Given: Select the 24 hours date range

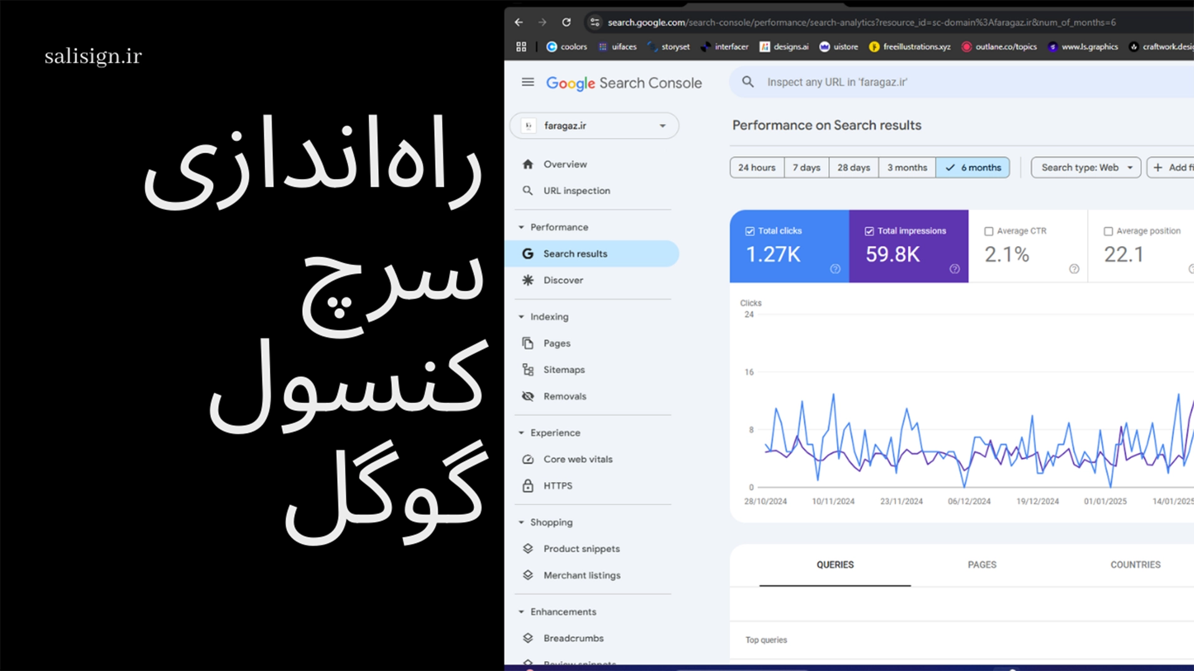Looking at the screenshot, I should (757, 168).
